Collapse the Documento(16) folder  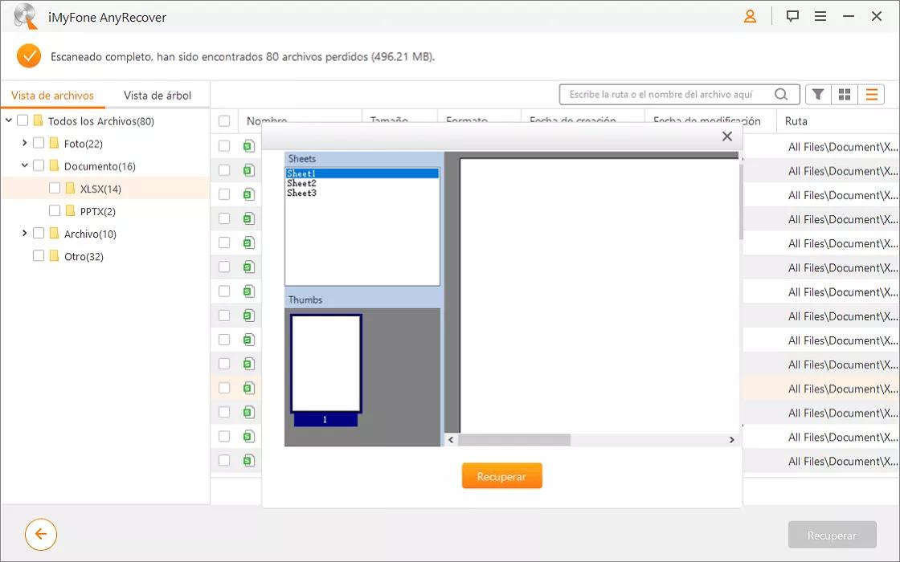pyautogui.click(x=25, y=166)
